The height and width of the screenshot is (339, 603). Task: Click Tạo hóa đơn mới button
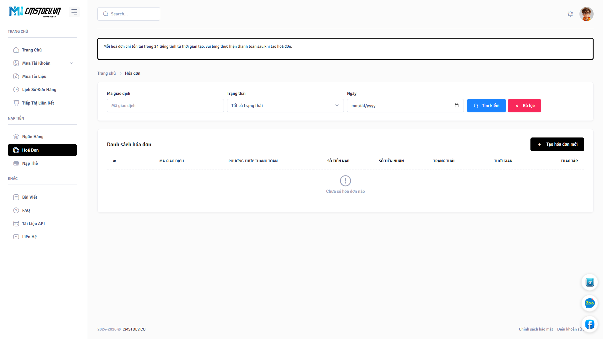click(557, 144)
